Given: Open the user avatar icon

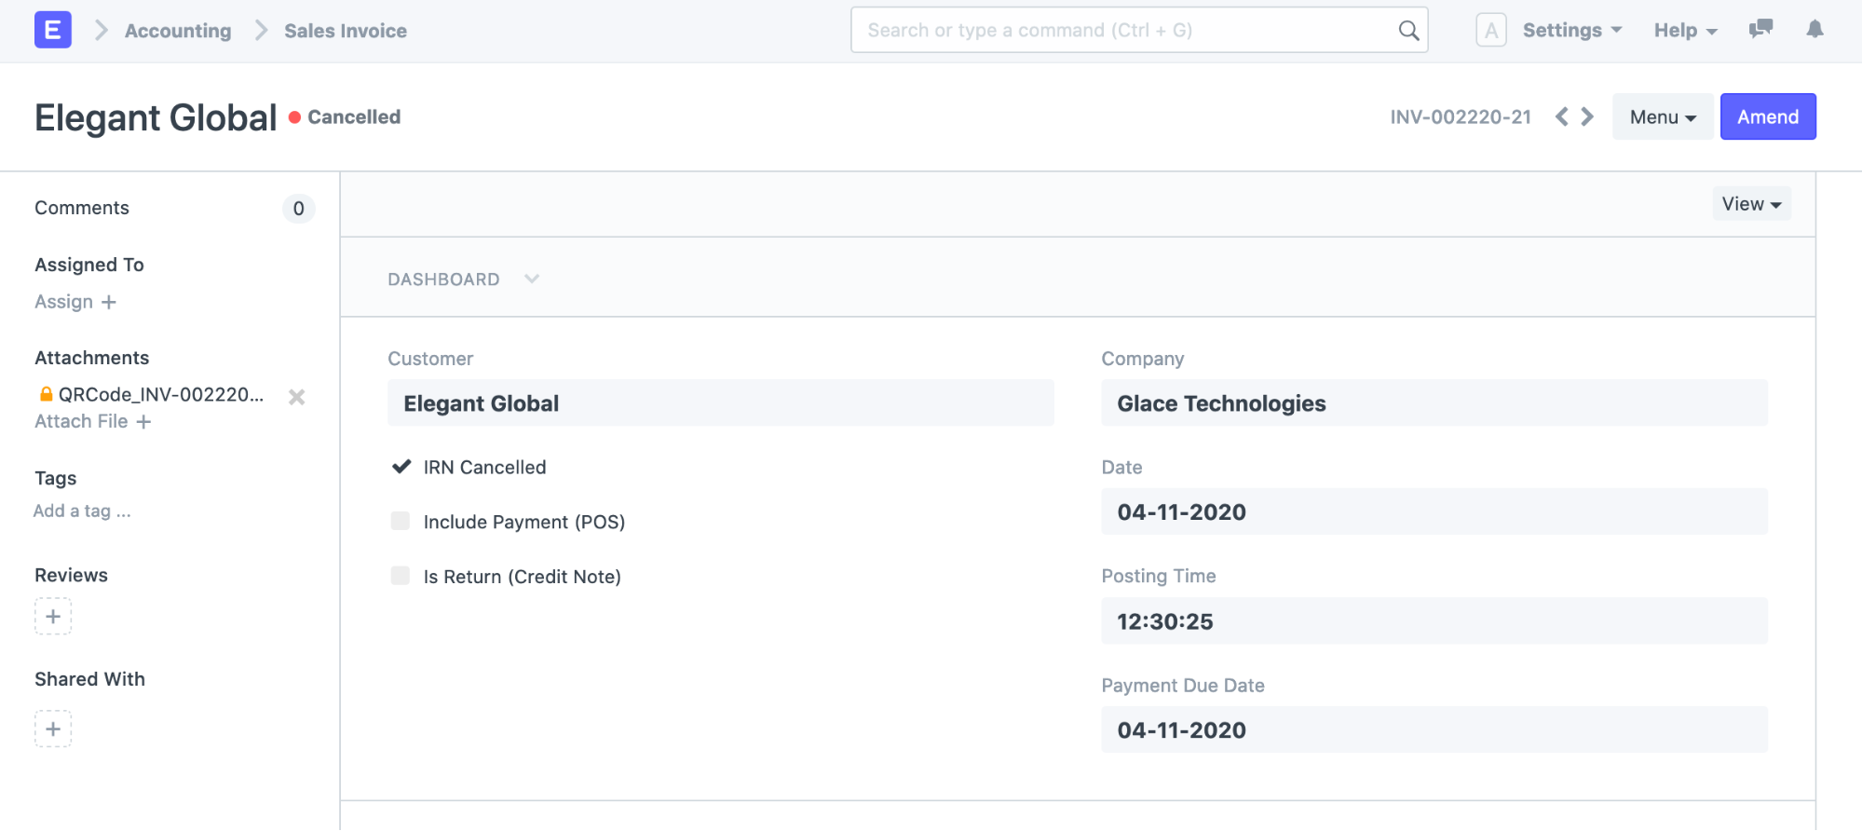Looking at the screenshot, I should coord(1490,31).
